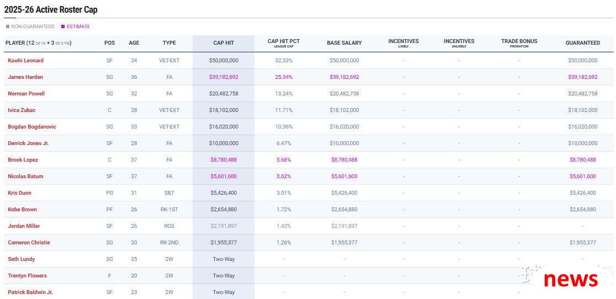616x299 pixels.
Task: Open Ivica Zubac player page
Action: point(22,110)
